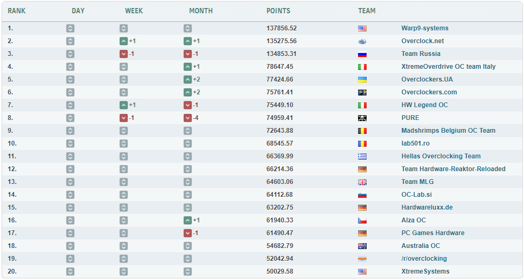Screen dimensions: 524x280
Task: Click the Warp9-systems USA flag icon
Action: tap(362, 28)
